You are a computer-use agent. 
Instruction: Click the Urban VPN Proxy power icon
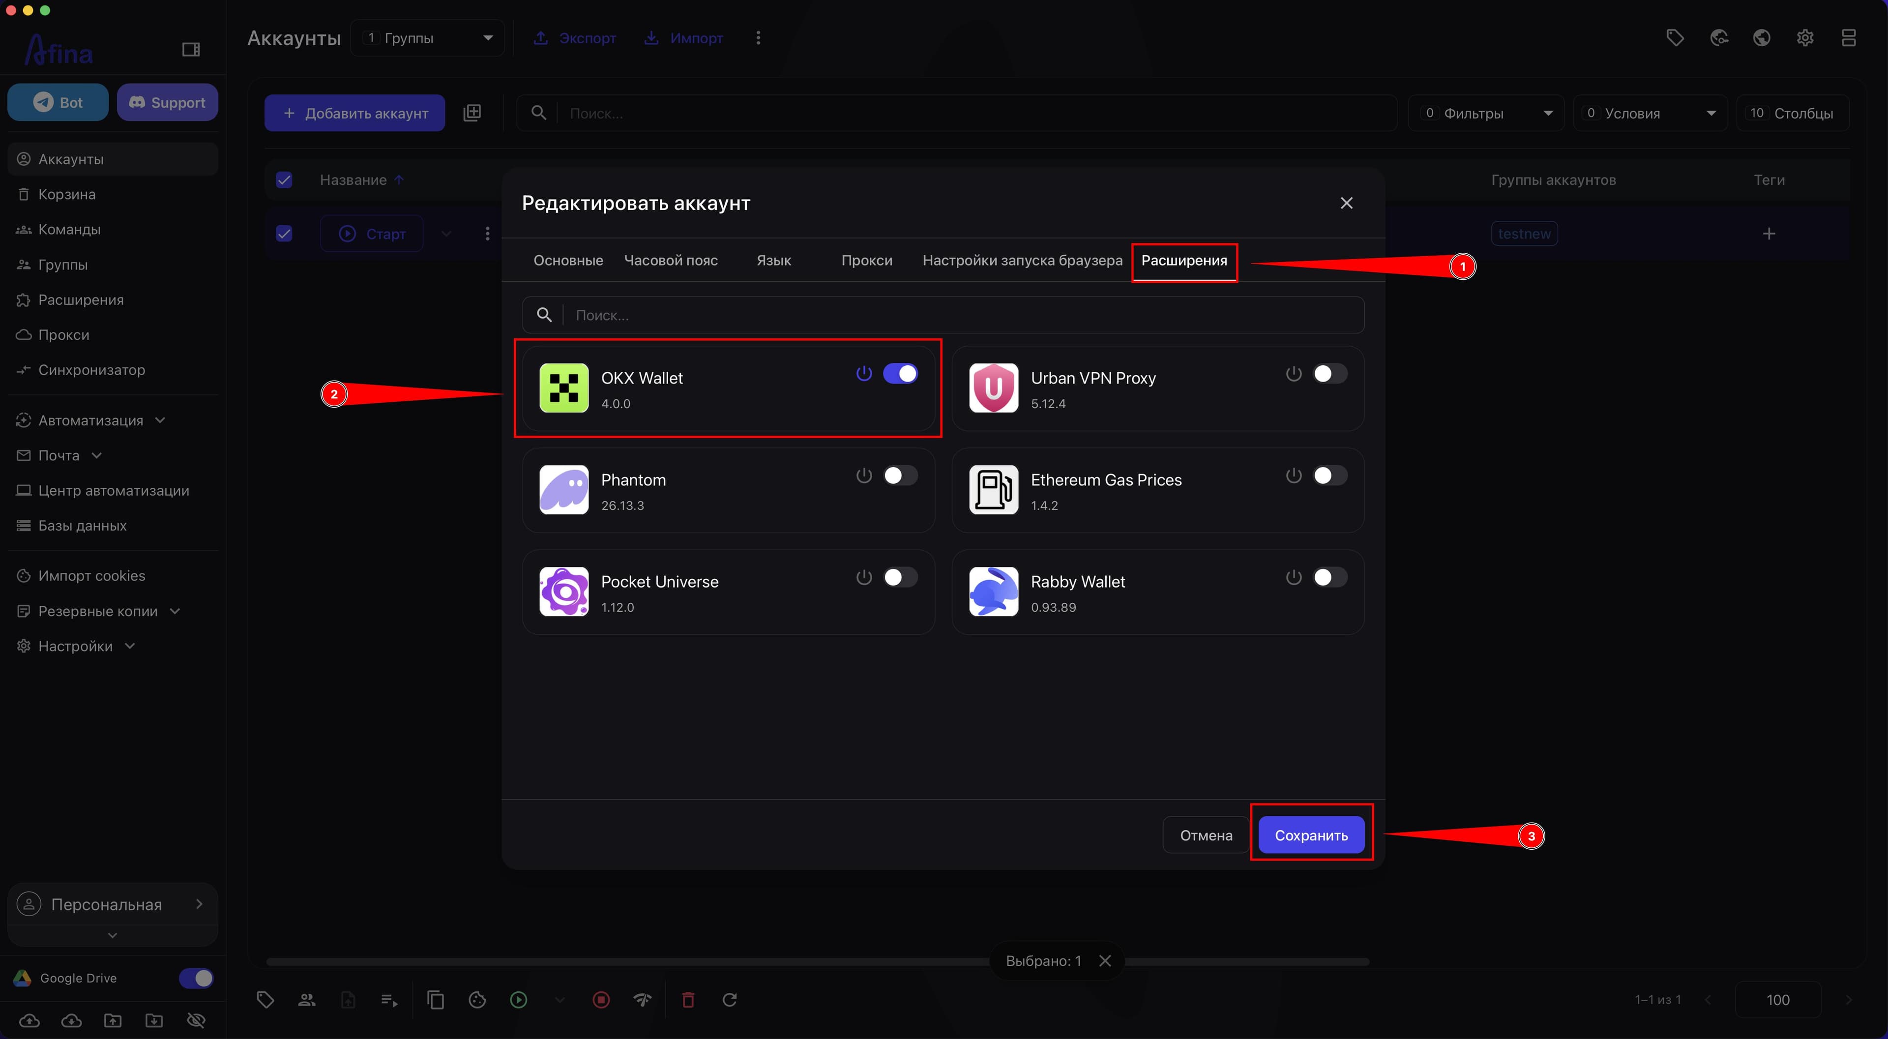[1294, 374]
